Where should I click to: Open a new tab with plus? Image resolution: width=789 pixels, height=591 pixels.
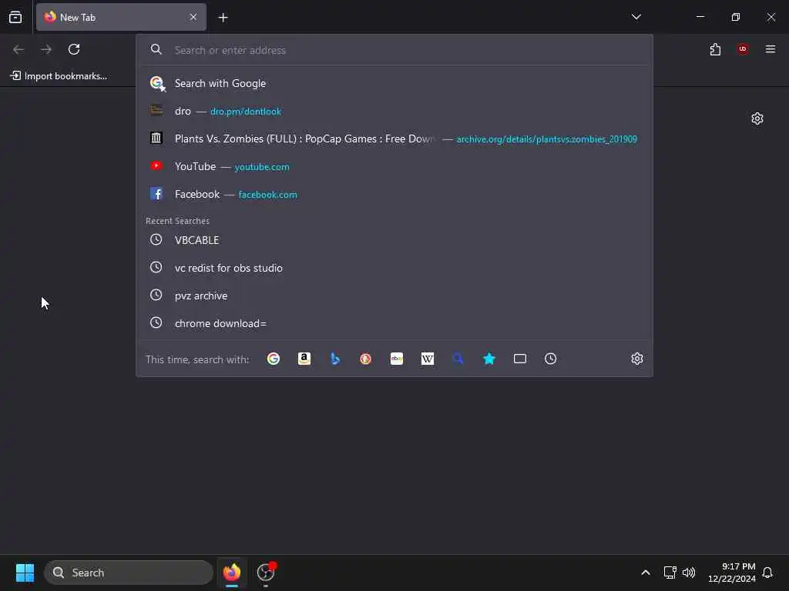[223, 18]
